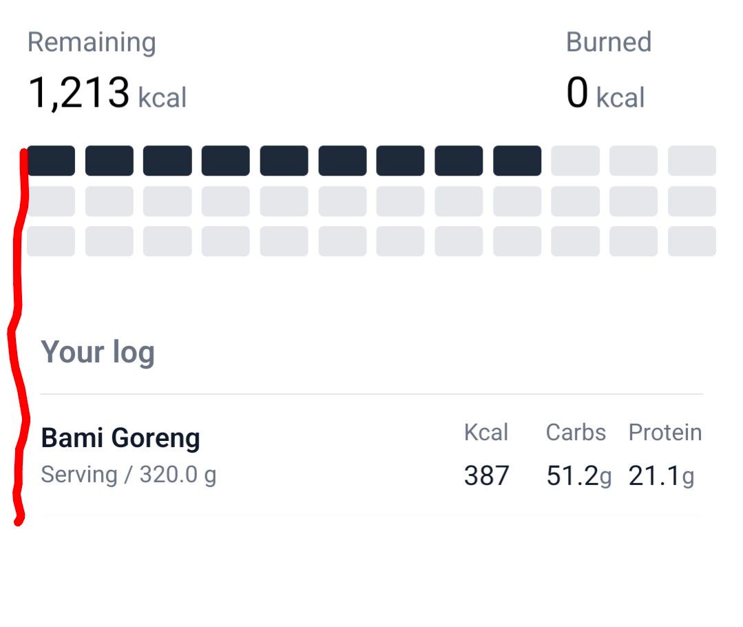
Task: Tap the 0 kcal burned value
Action: [x=605, y=93]
